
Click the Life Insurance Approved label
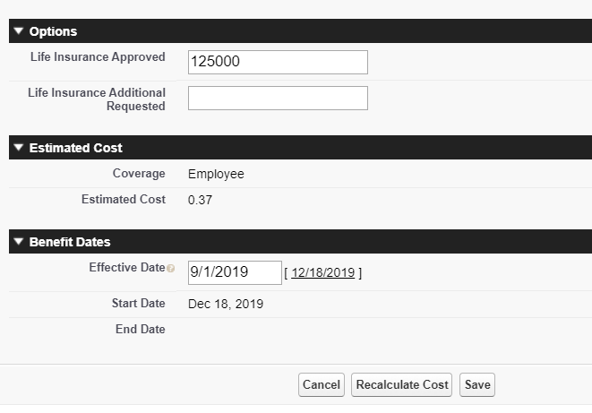tap(98, 57)
